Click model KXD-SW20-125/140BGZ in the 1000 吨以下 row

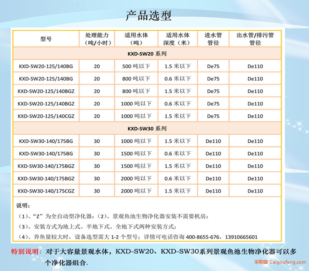46,104
